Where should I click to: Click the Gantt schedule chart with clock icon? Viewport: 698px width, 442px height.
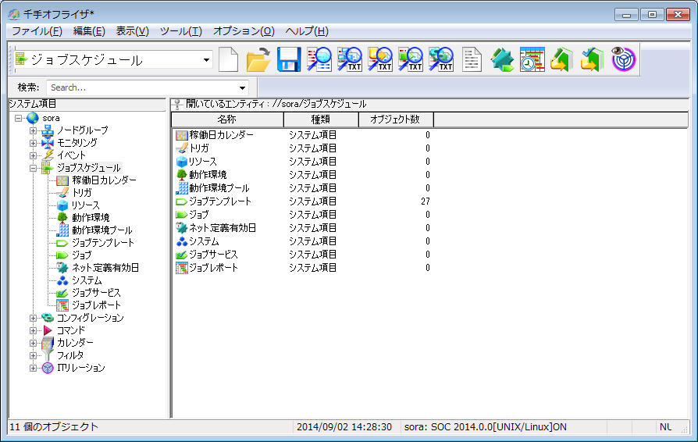click(532, 59)
